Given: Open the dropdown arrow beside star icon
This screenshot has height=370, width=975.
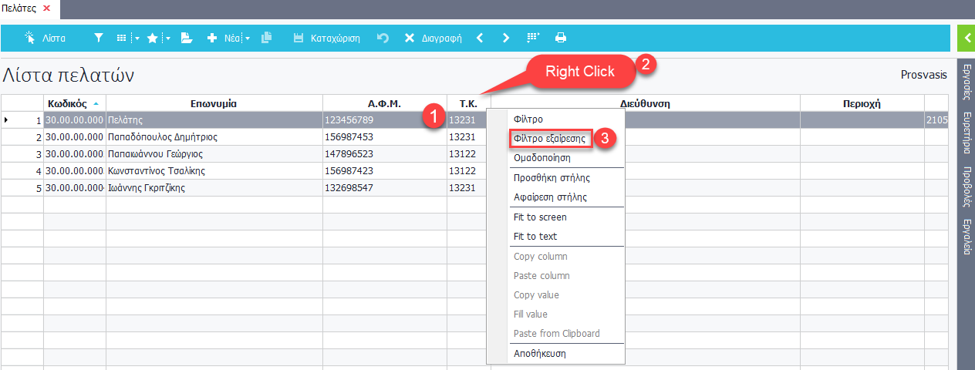Looking at the screenshot, I should [167, 38].
